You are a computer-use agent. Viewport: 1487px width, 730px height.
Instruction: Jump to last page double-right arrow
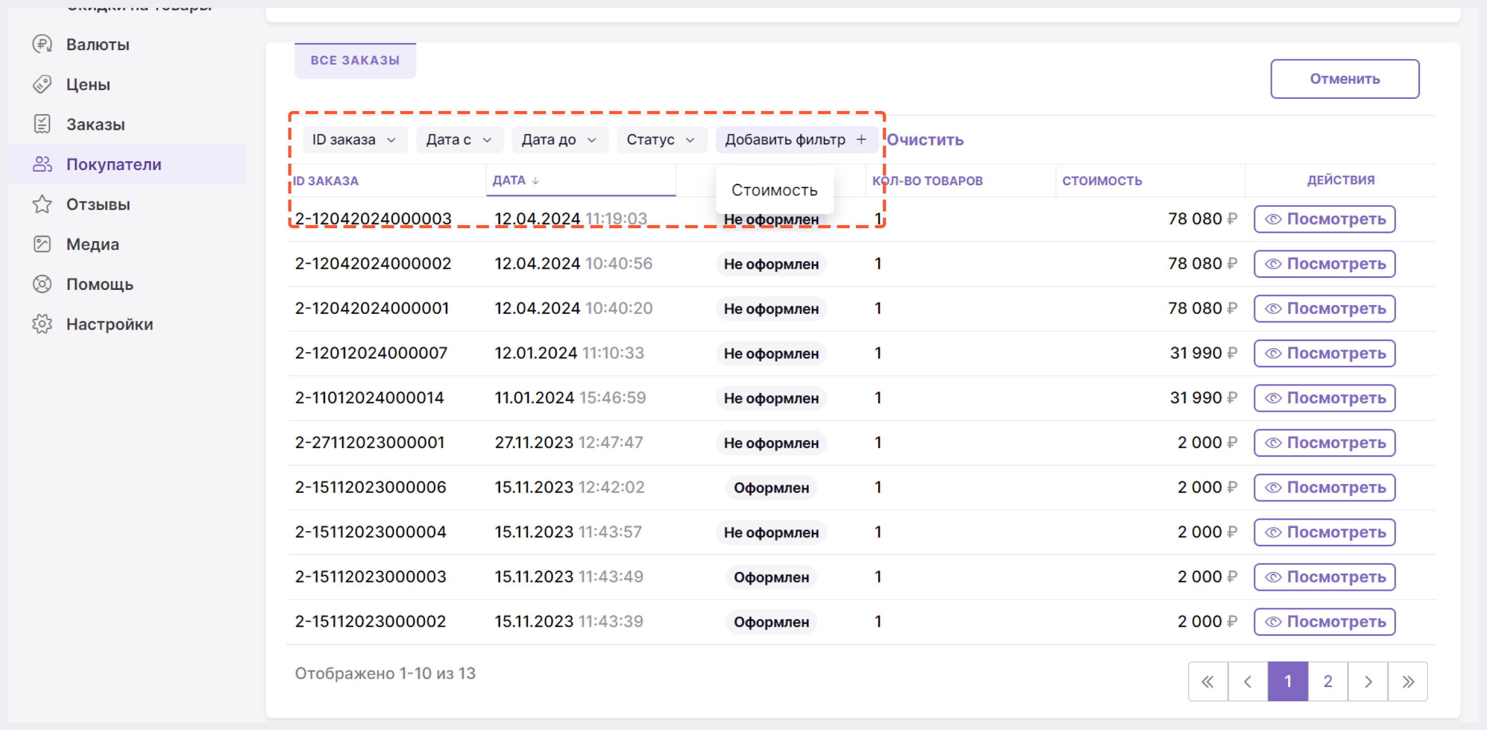tap(1408, 681)
